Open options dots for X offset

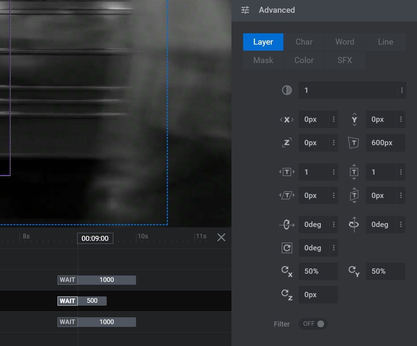(334, 119)
